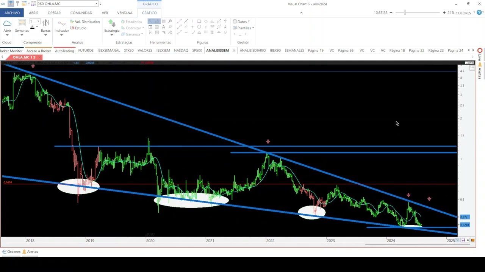This screenshot has height=272, width=485.
Task: Select the circle figure tool
Action: [199, 27]
